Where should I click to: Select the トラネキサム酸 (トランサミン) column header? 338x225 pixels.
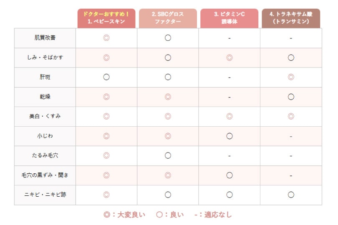tap(291, 18)
